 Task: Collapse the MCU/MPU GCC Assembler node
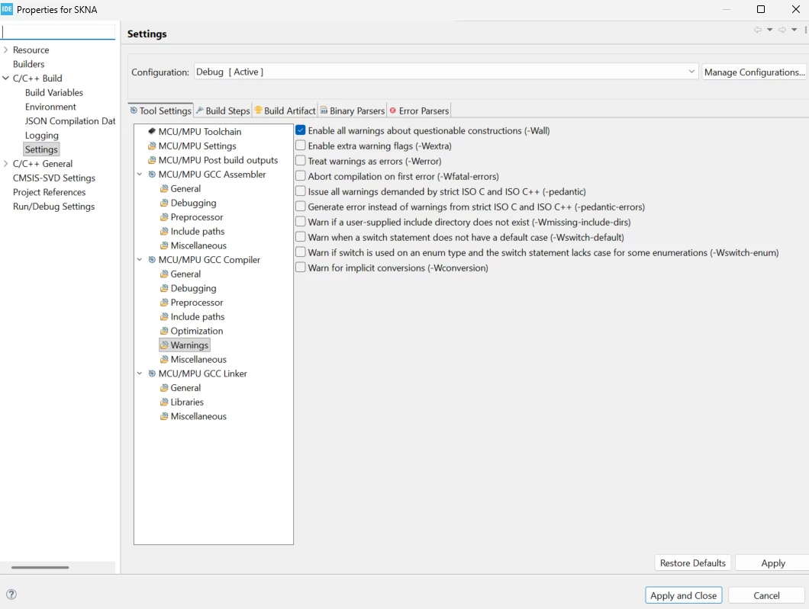(140, 174)
